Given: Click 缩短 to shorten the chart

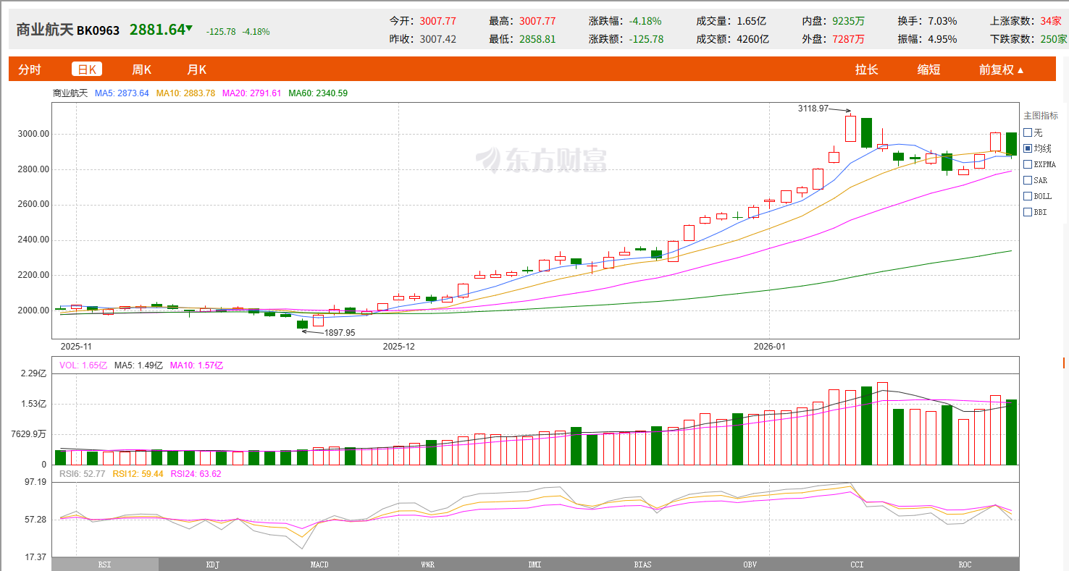Looking at the screenshot, I should click(x=928, y=69).
